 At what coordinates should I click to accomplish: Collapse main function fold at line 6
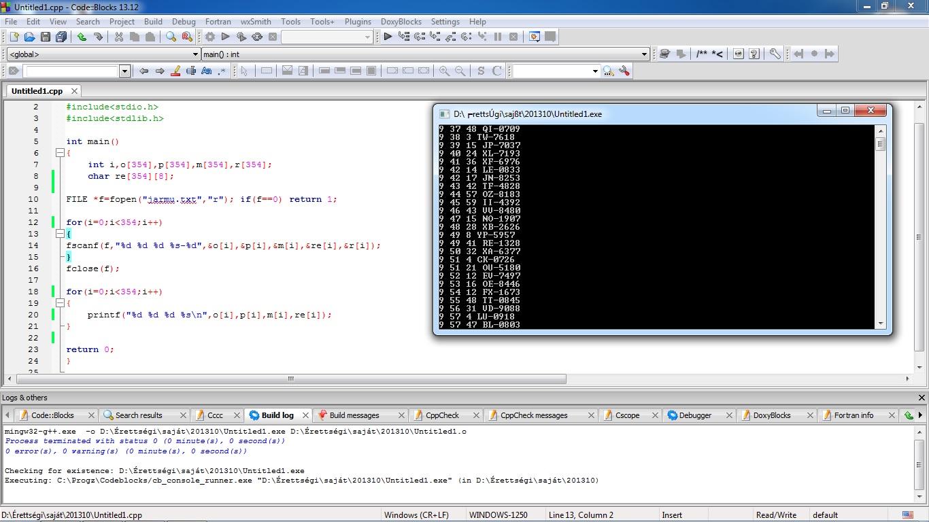pyautogui.click(x=60, y=153)
